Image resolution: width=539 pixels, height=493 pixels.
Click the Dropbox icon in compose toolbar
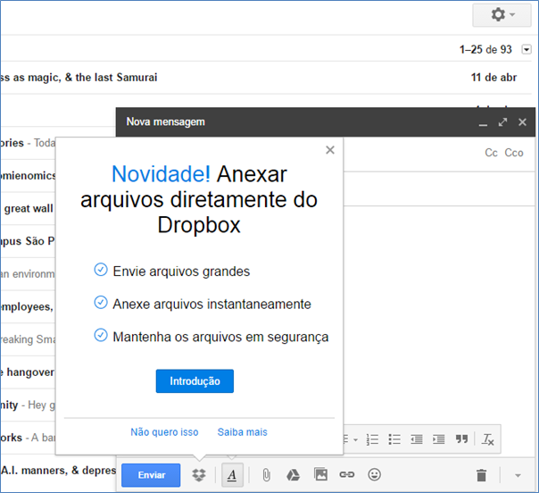[199, 475]
